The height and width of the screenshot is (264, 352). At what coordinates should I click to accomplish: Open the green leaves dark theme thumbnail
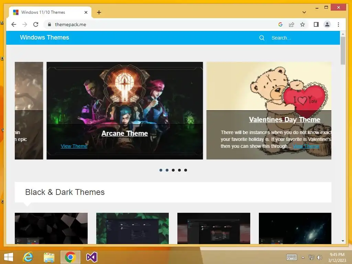(132, 228)
